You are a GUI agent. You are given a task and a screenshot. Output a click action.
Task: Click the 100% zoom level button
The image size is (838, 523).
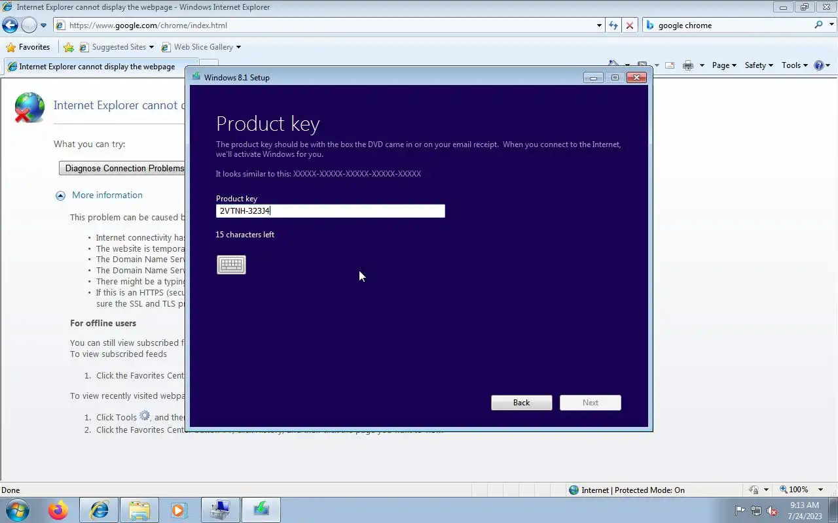click(x=793, y=490)
